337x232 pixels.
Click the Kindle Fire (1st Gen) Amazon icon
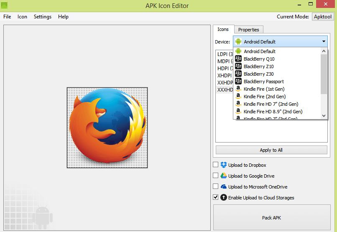click(238, 89)
